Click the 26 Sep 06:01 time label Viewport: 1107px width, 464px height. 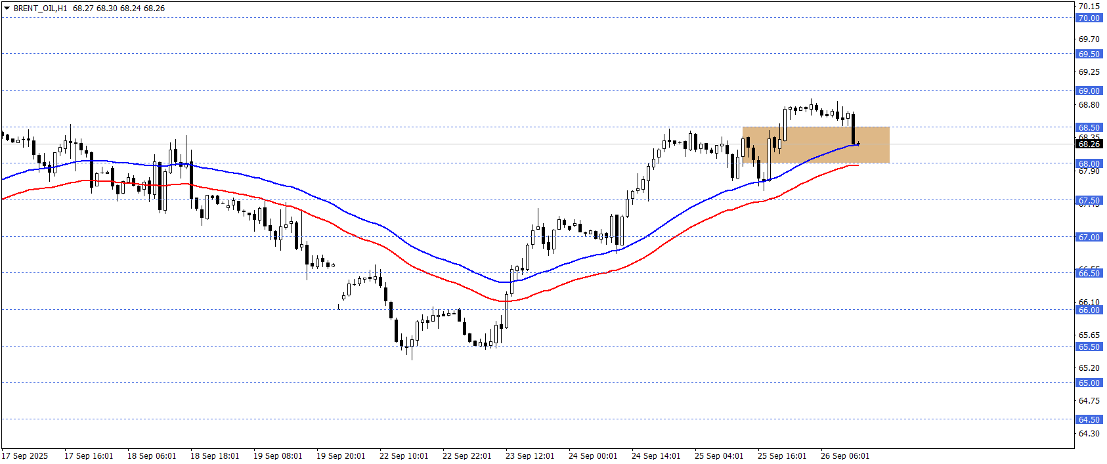pyautogui.click(x=845, y=455)
